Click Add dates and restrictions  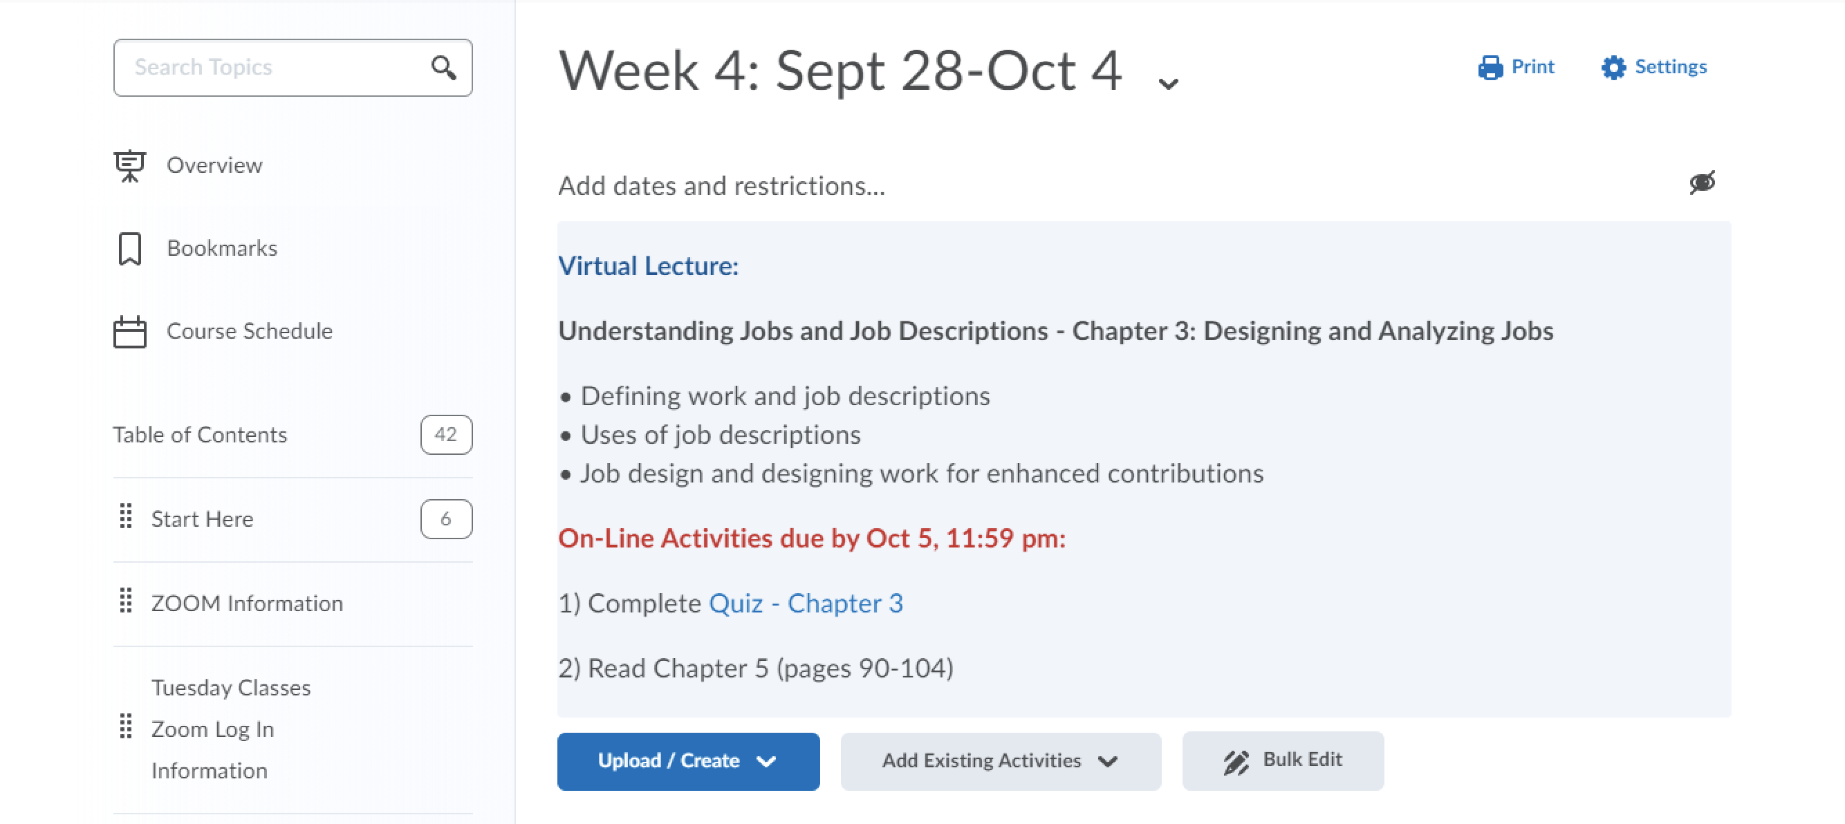[x=721, y=186]
